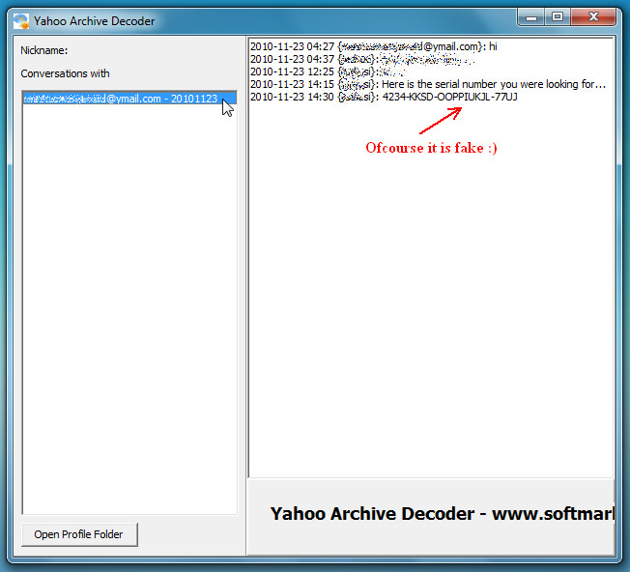This screenshot has width=630, height=572.
Task: Click the Open Profile Folder button
Action: click(x=79, y=534)
